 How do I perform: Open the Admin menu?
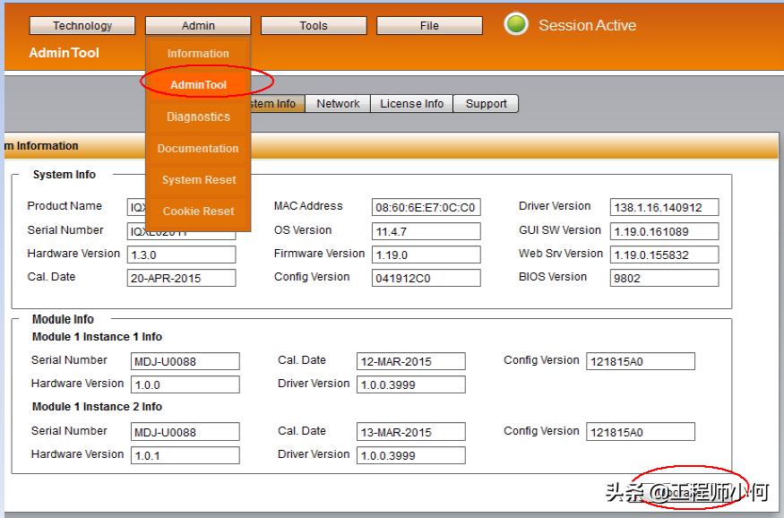pyautogui.click(x=198, y=26)
